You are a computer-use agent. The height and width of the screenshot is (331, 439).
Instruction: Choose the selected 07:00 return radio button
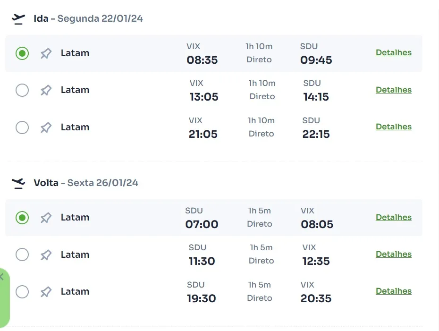coord(22,218)
